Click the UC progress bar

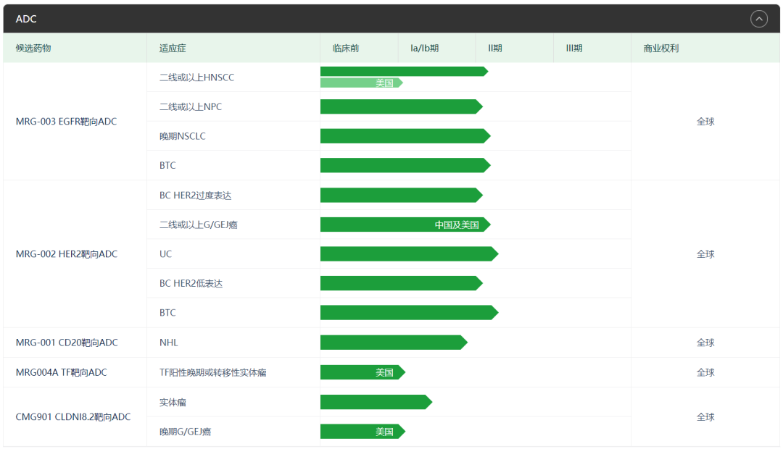click(410, 254)
